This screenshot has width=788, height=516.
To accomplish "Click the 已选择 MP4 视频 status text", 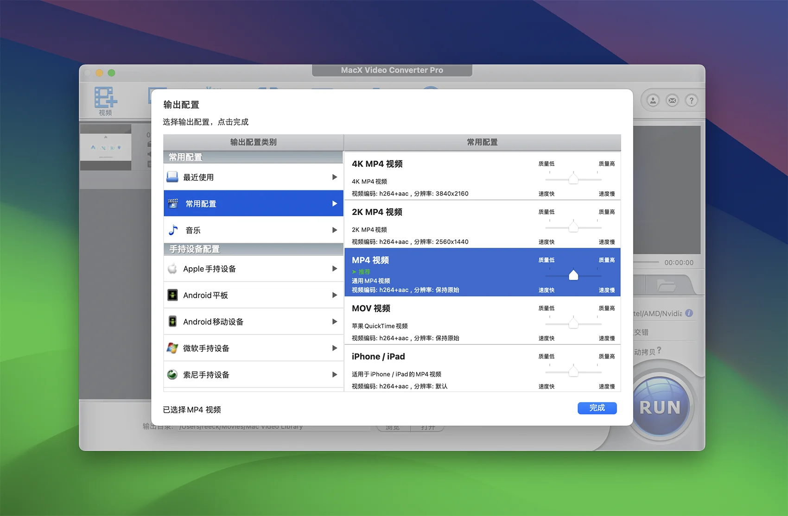I will [192, 409].
